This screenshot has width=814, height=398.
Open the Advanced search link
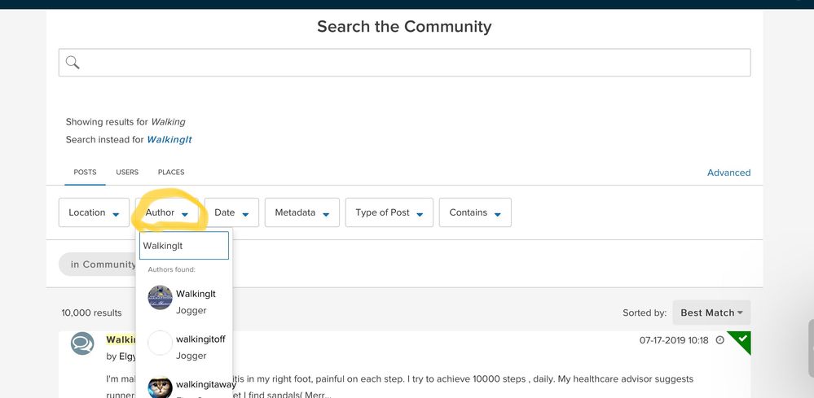point(728,173)
